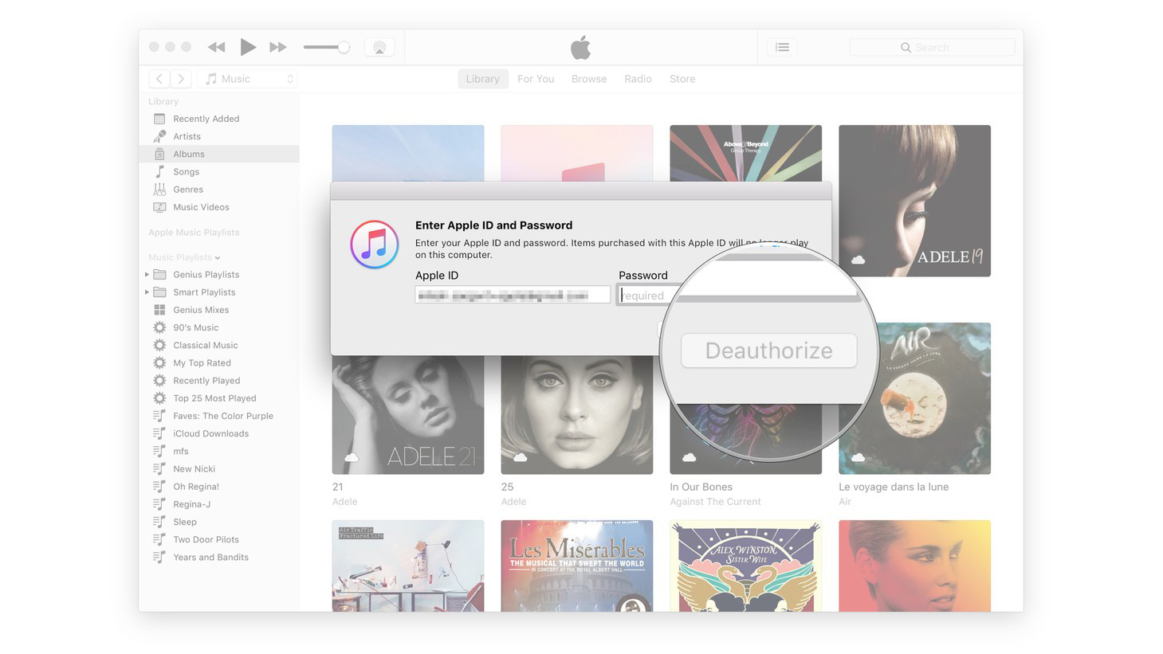Click the iTunes icon in the dialog
1163x654 pixels.
point(375,245)
